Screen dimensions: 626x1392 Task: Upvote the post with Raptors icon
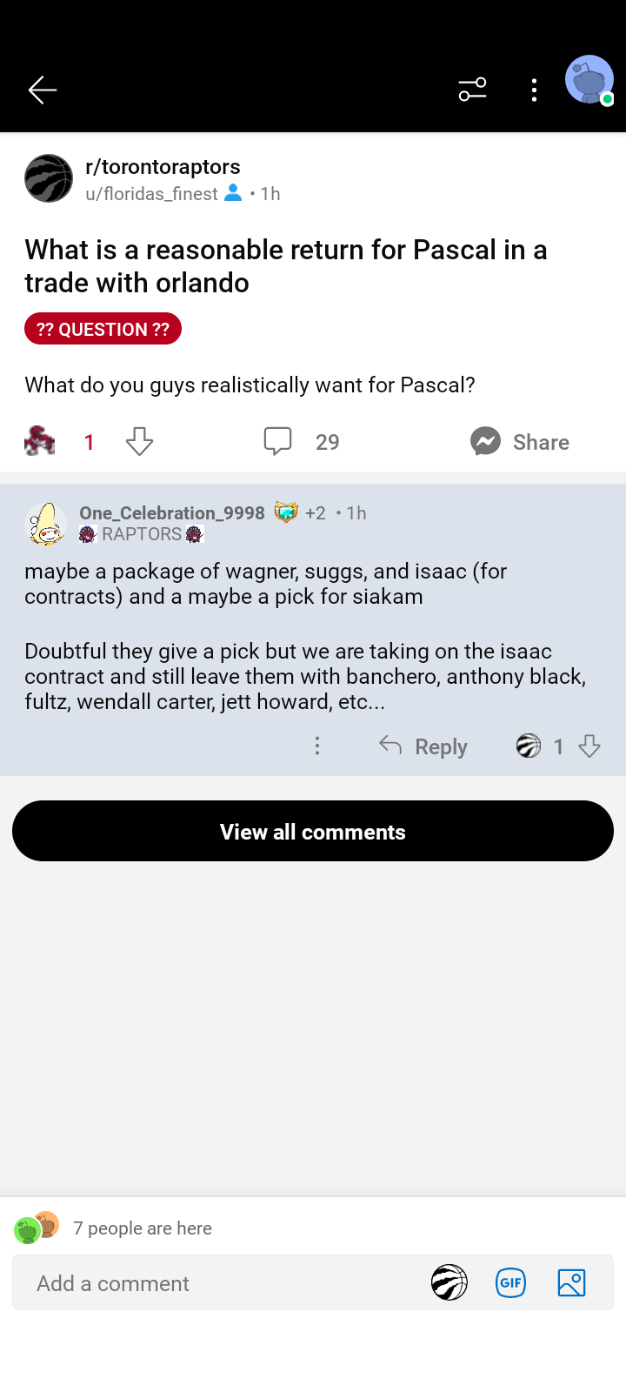[40, 442]
